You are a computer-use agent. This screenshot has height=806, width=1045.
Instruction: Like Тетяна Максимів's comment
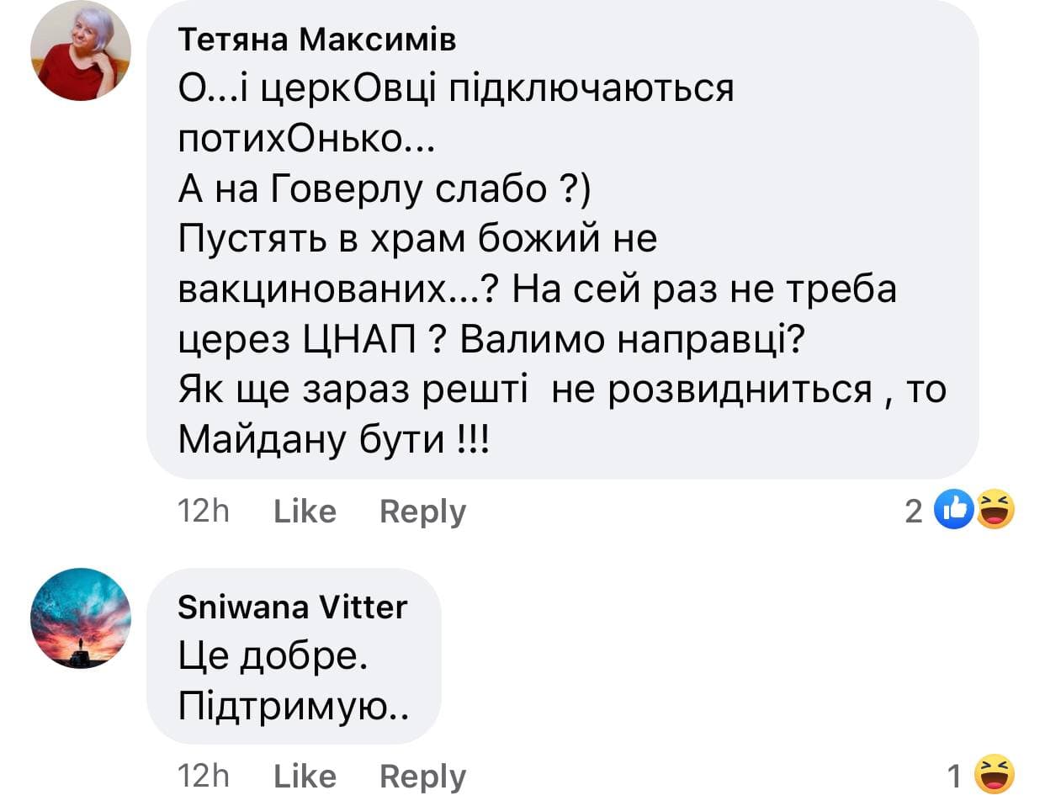point(305,511)
